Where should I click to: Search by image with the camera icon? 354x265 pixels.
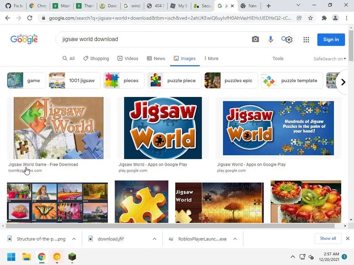(x=255, y=39)
